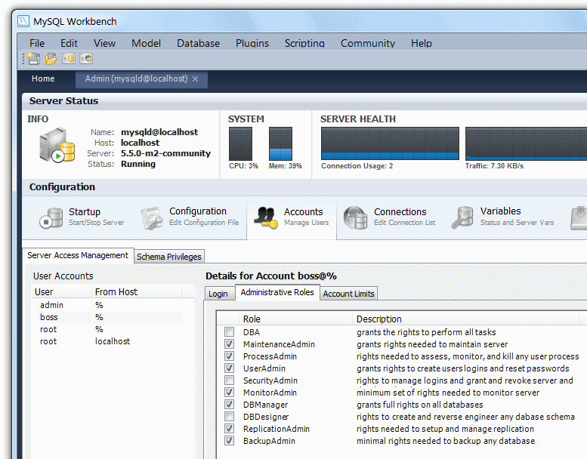
Task: Click the Connections globe database icon
Action: [x=355, y=217]
